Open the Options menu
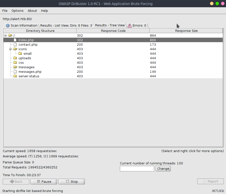This screenshot has width=226, height=194. click(x=18, y=11)
